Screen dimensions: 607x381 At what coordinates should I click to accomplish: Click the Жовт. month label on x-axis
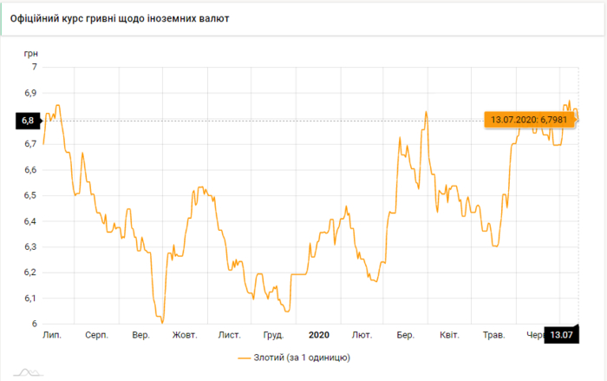[x=185, y=334]
